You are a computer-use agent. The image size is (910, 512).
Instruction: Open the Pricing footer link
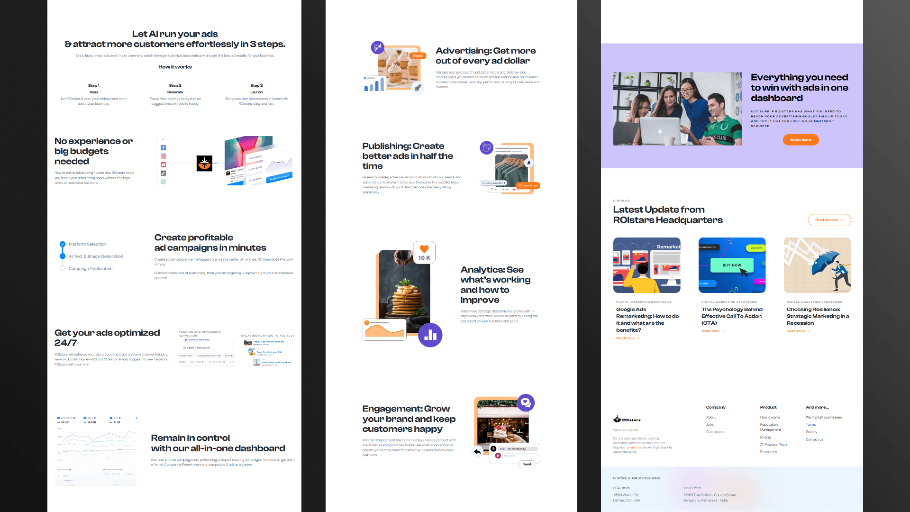coord(765,438)
